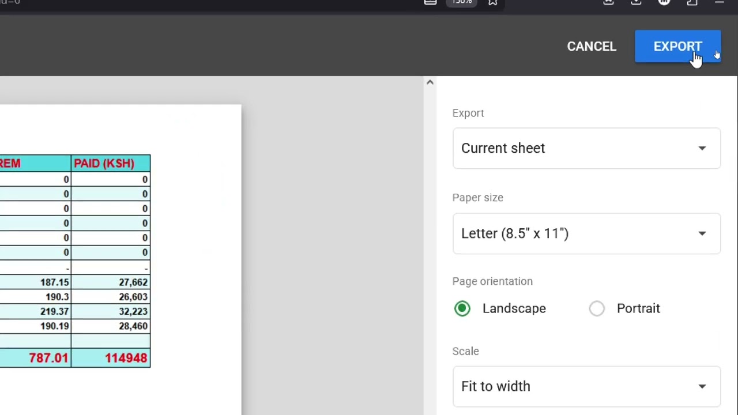The image size is (738, 415).
Task: Click the PAID (KSH) column header preview
Action: tap(104, 163)
